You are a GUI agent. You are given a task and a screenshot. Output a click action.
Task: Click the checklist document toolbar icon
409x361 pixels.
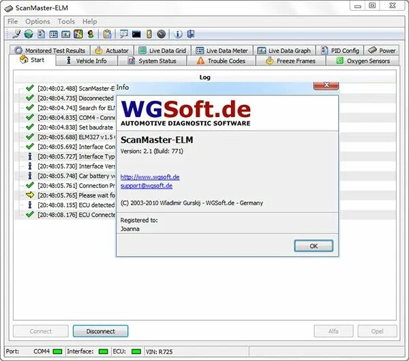(41, 34)
